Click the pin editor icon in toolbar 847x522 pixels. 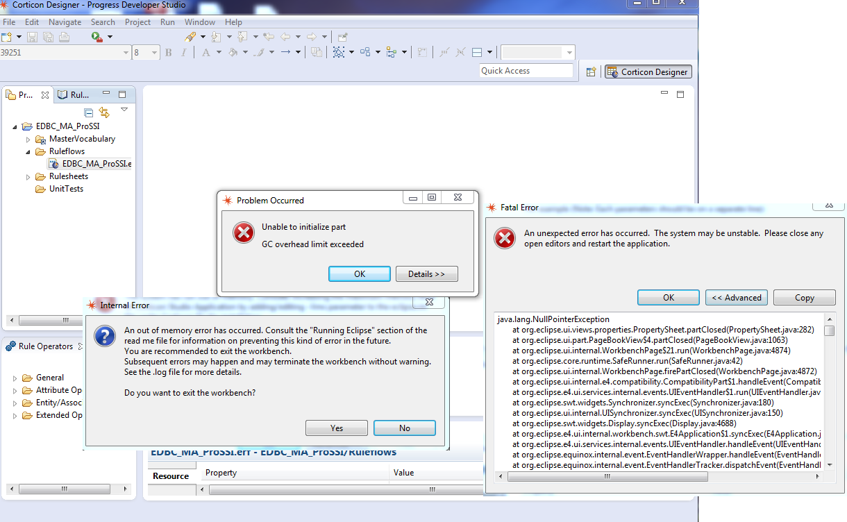342,37
